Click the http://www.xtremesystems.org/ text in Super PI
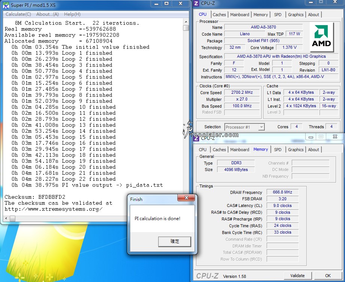345x282 pixels. click(x=54, y=209)
